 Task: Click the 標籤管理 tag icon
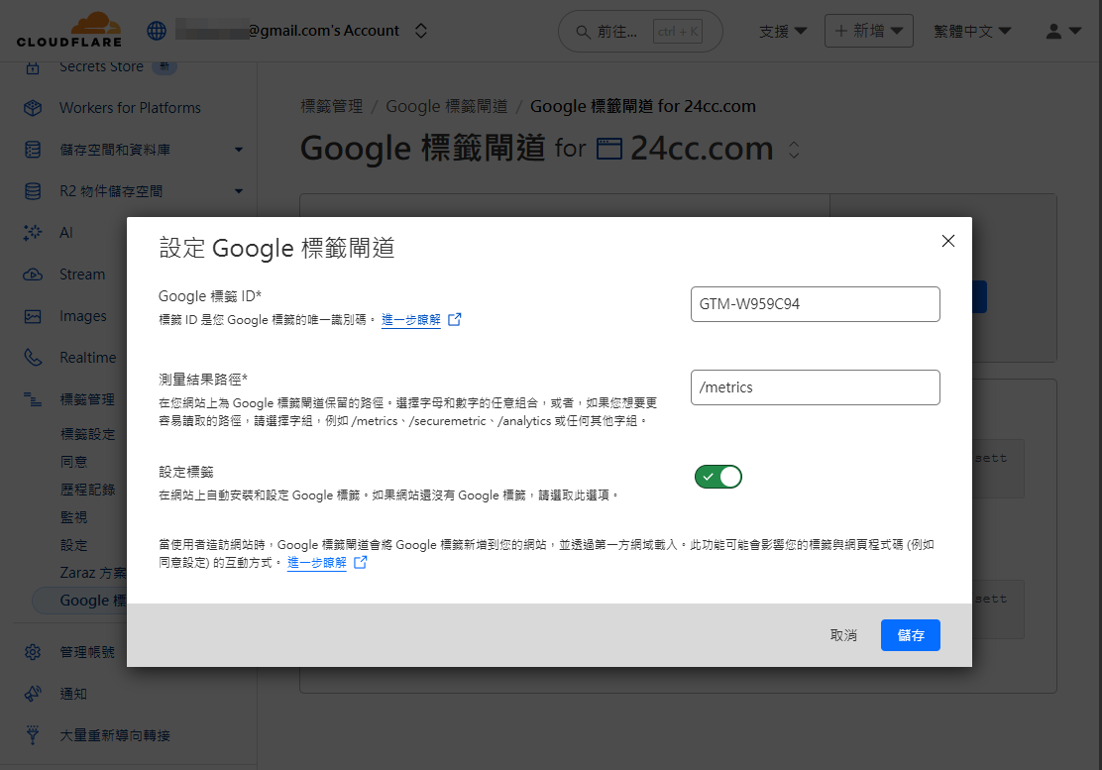pyautogui.click(x=33, y=399)
